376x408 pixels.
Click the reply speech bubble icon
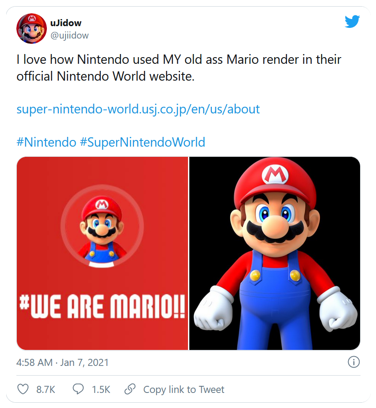click(78, 389)
